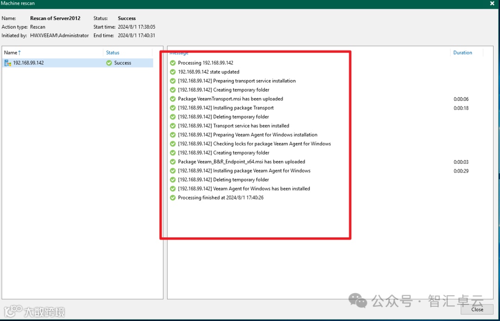This screenshot has height=321, width=500.
Task: Select 'Installing package Veeam Agent for Windows' message
Action: [x=244, y=171]
